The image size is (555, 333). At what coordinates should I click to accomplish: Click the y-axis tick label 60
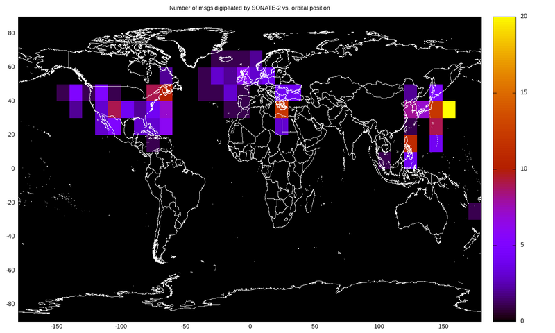click(12, 67)
